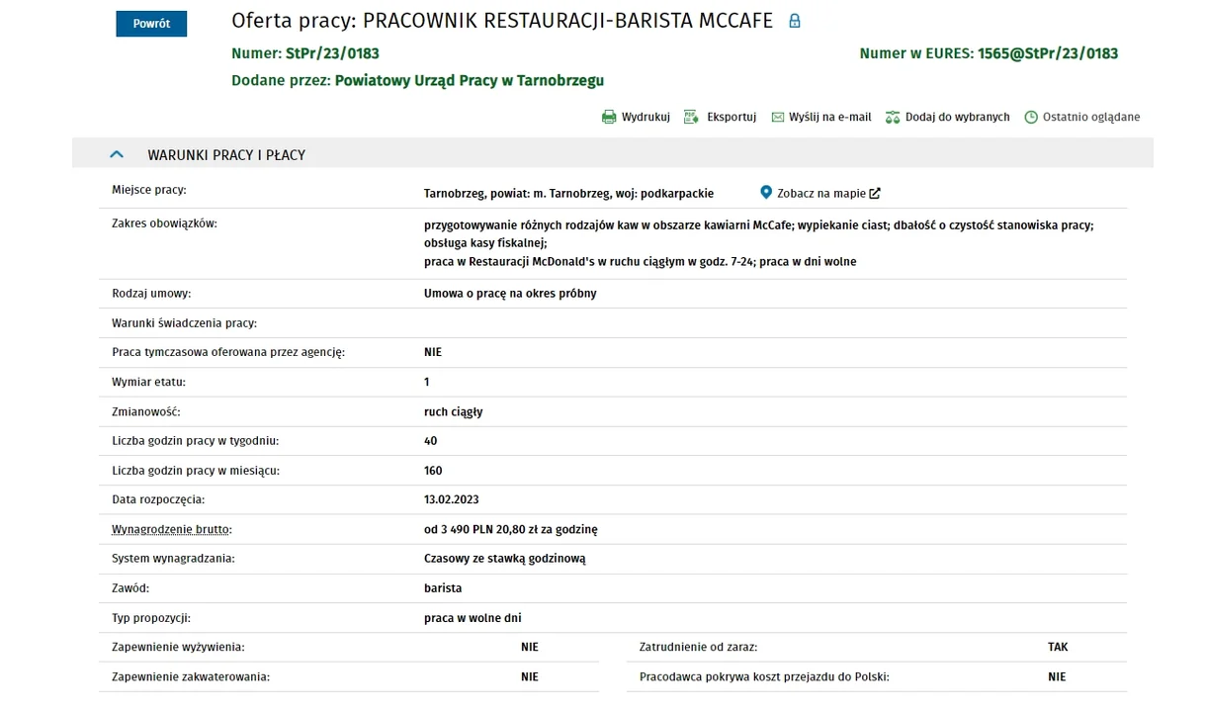The height and width of the screenshot is (712, 1206).
Task: Click the start date 13.02.2023
Action: (452, 500)
